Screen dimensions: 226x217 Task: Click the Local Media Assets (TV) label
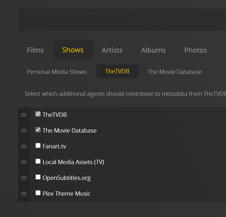73,162
